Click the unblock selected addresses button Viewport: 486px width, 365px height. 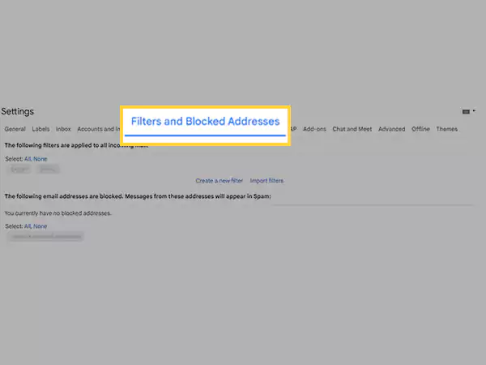[45, 237]
